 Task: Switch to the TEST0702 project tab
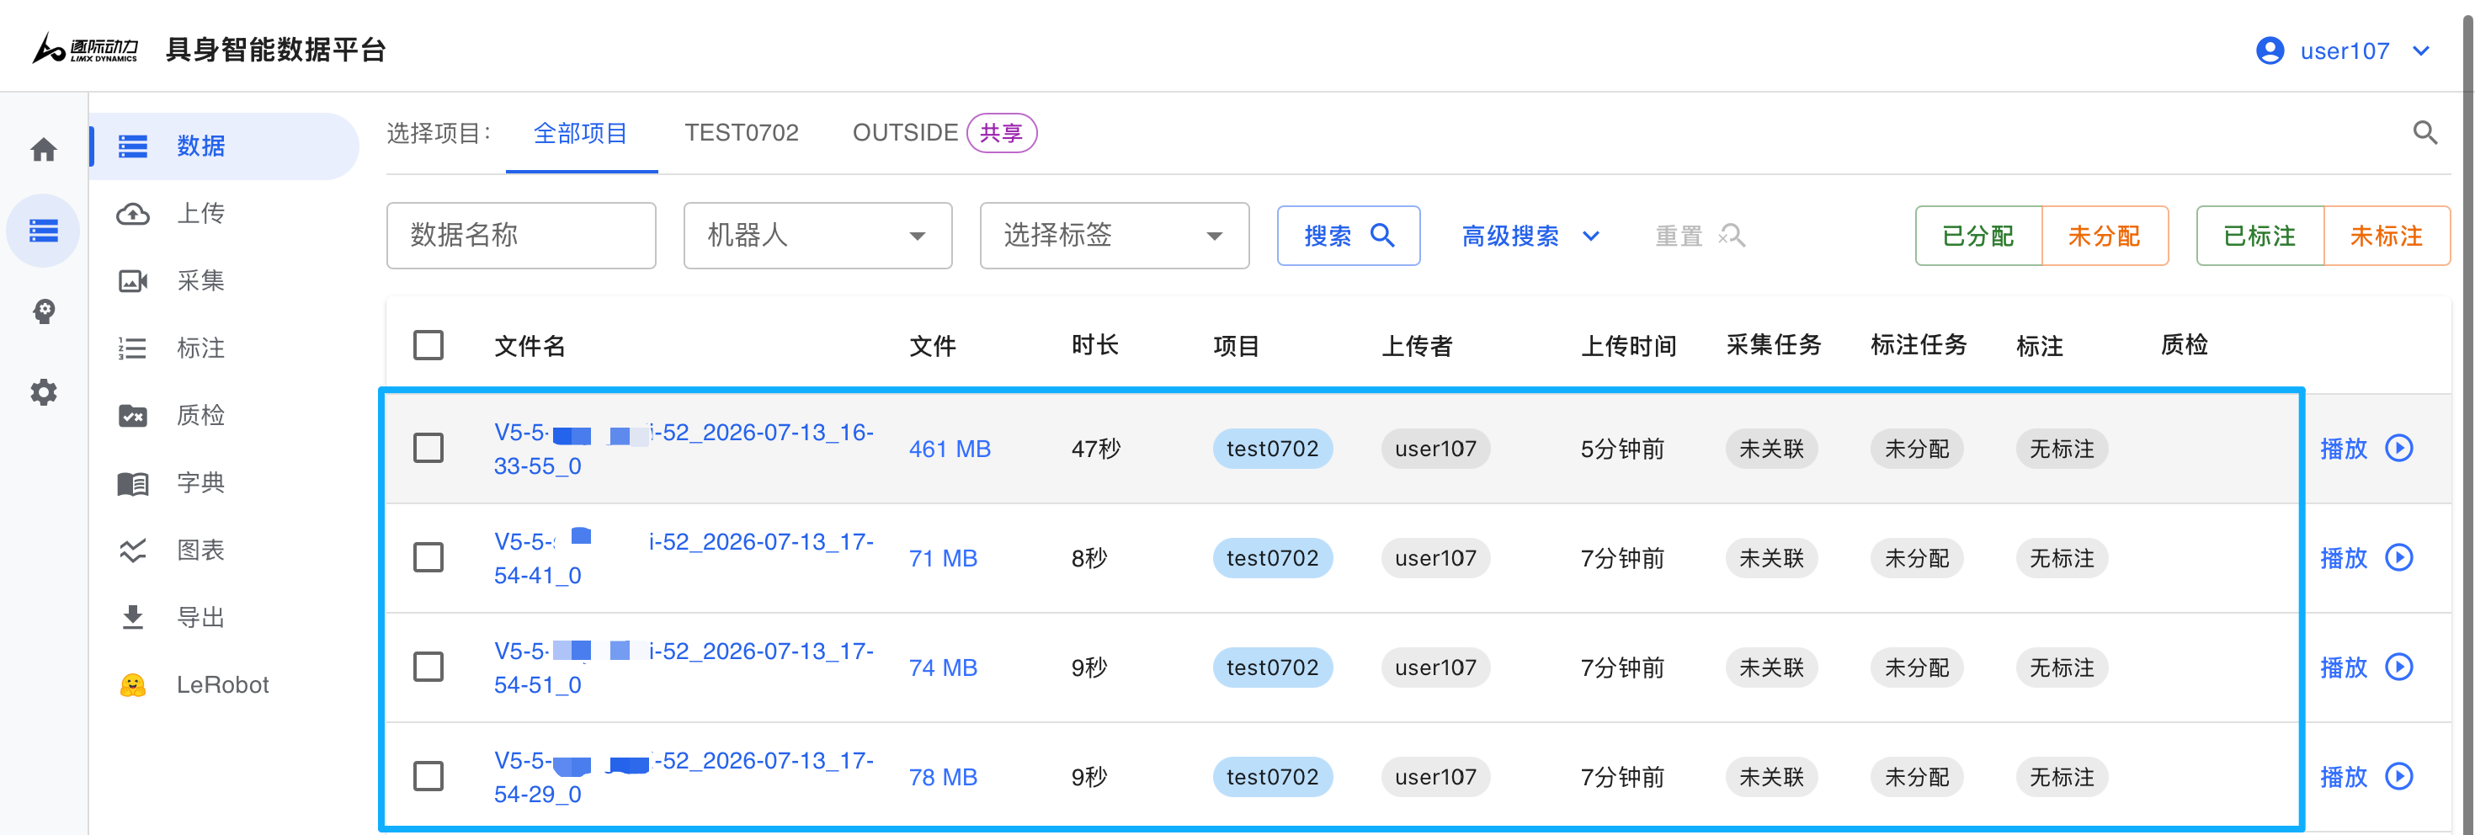point(742,133)
